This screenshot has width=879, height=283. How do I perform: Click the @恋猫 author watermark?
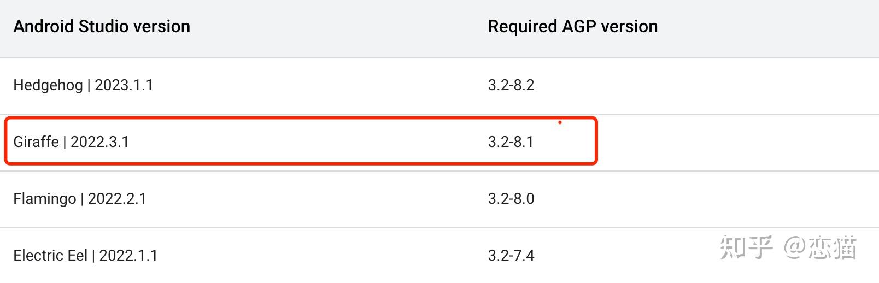coord(820,247)
